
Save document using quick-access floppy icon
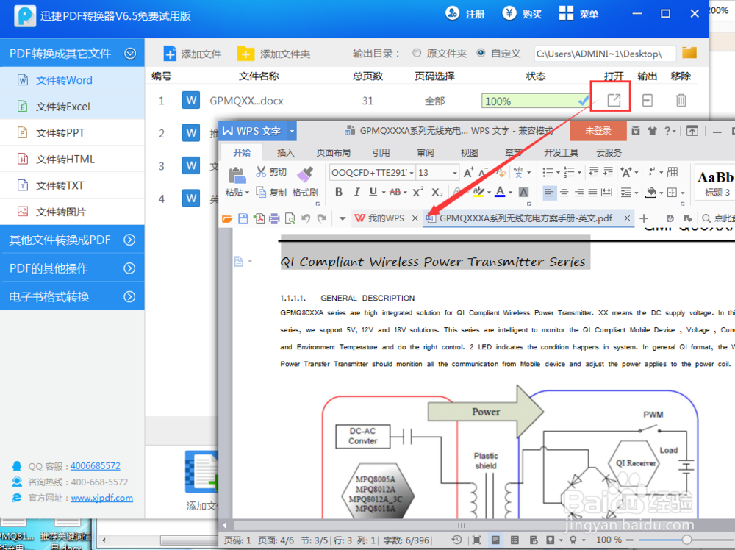click(x=243, y=218)
